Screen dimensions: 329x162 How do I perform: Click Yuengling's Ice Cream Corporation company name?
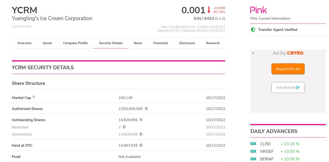[52, 19]
